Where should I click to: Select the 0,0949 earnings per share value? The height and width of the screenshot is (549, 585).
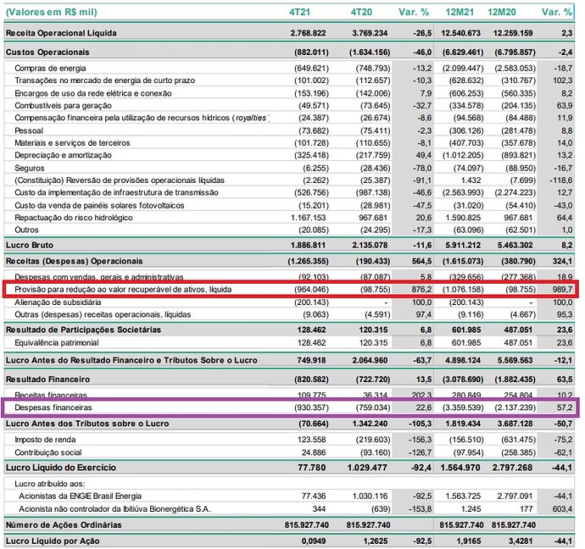click(x=313, y=541)
